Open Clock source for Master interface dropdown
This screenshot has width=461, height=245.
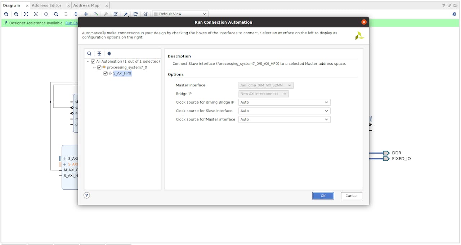pos(284,119)
